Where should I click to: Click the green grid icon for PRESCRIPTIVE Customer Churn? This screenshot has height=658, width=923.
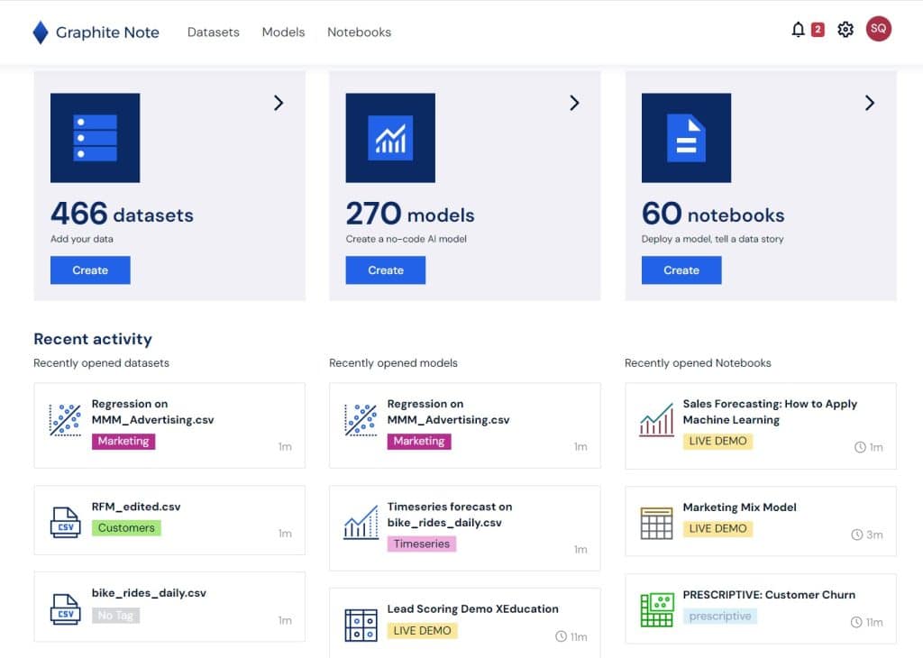[x=655, y=608]
